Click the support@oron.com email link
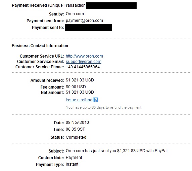The image size is (192, 171). pyautogui.click(x=84, y=62)
